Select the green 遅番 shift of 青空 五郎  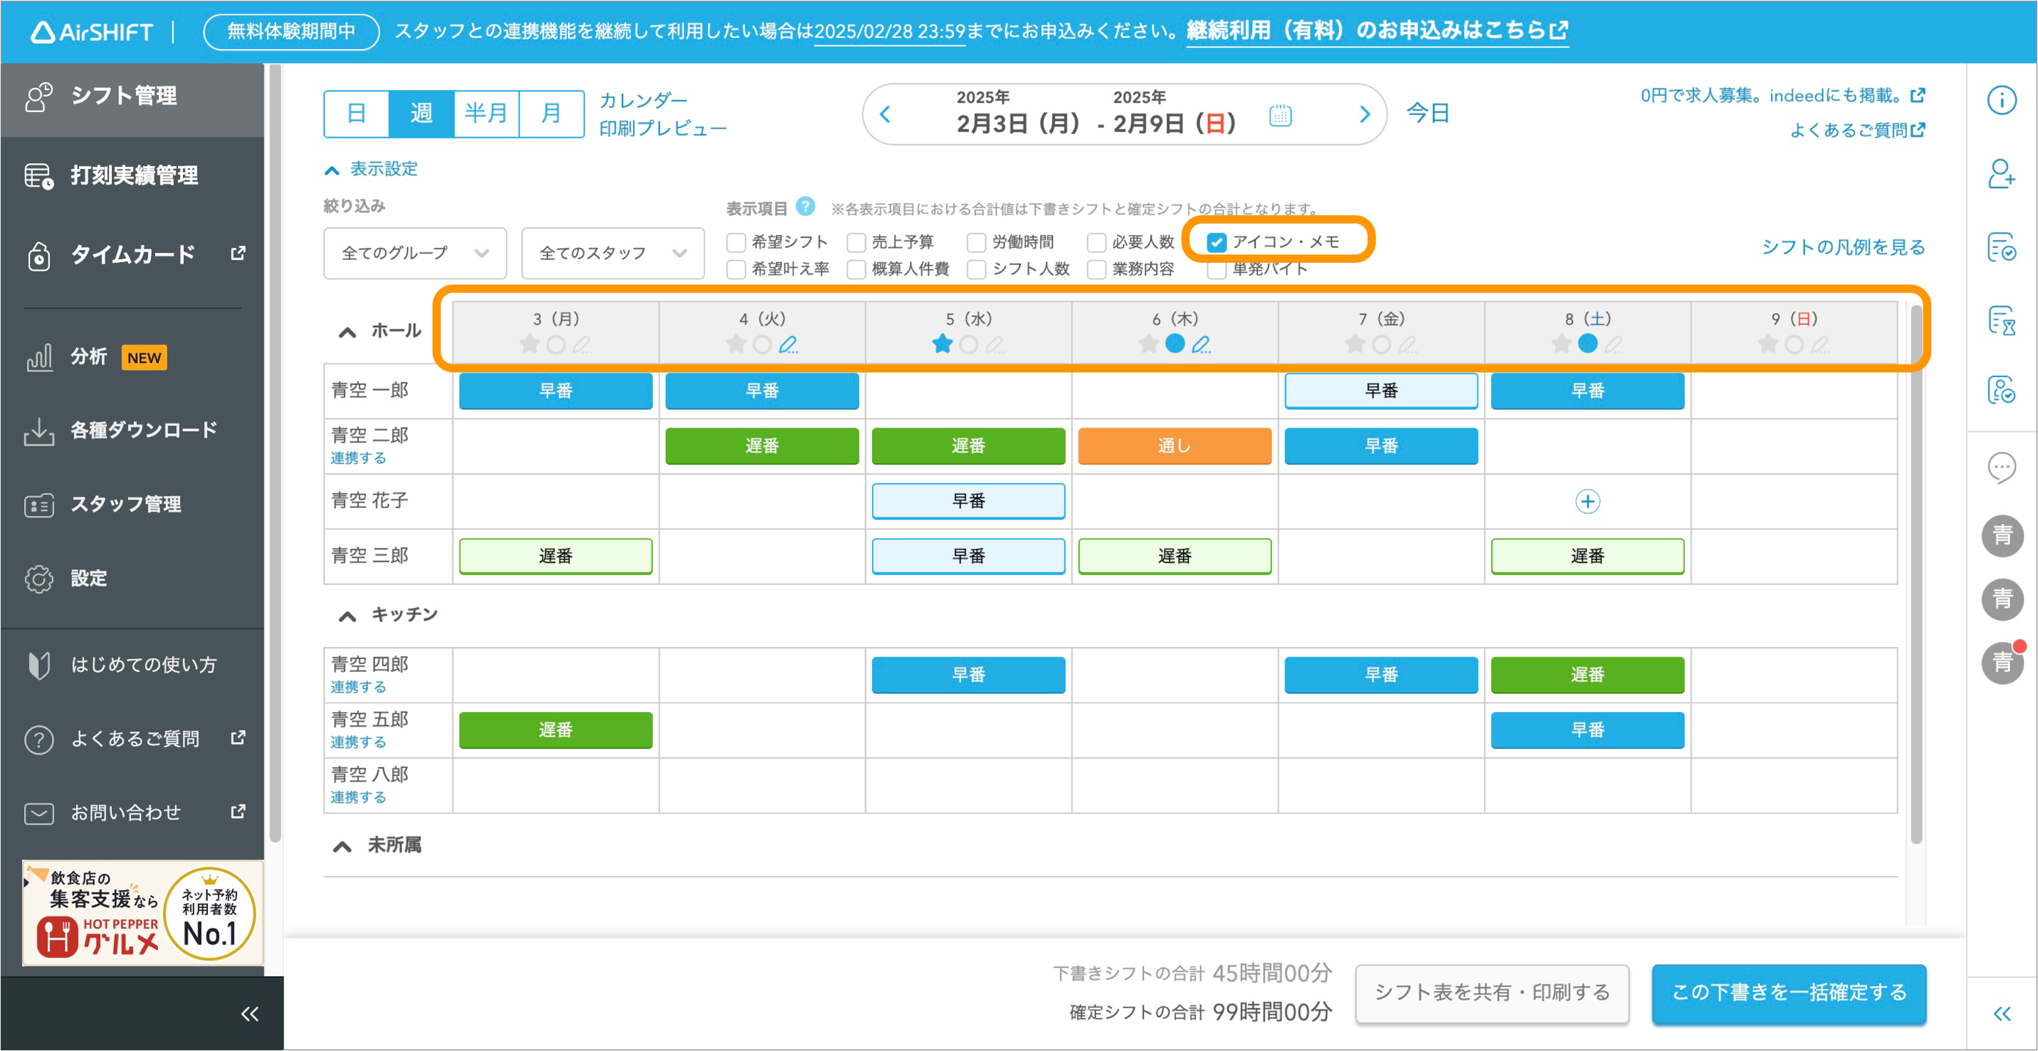tap(556, 730)
